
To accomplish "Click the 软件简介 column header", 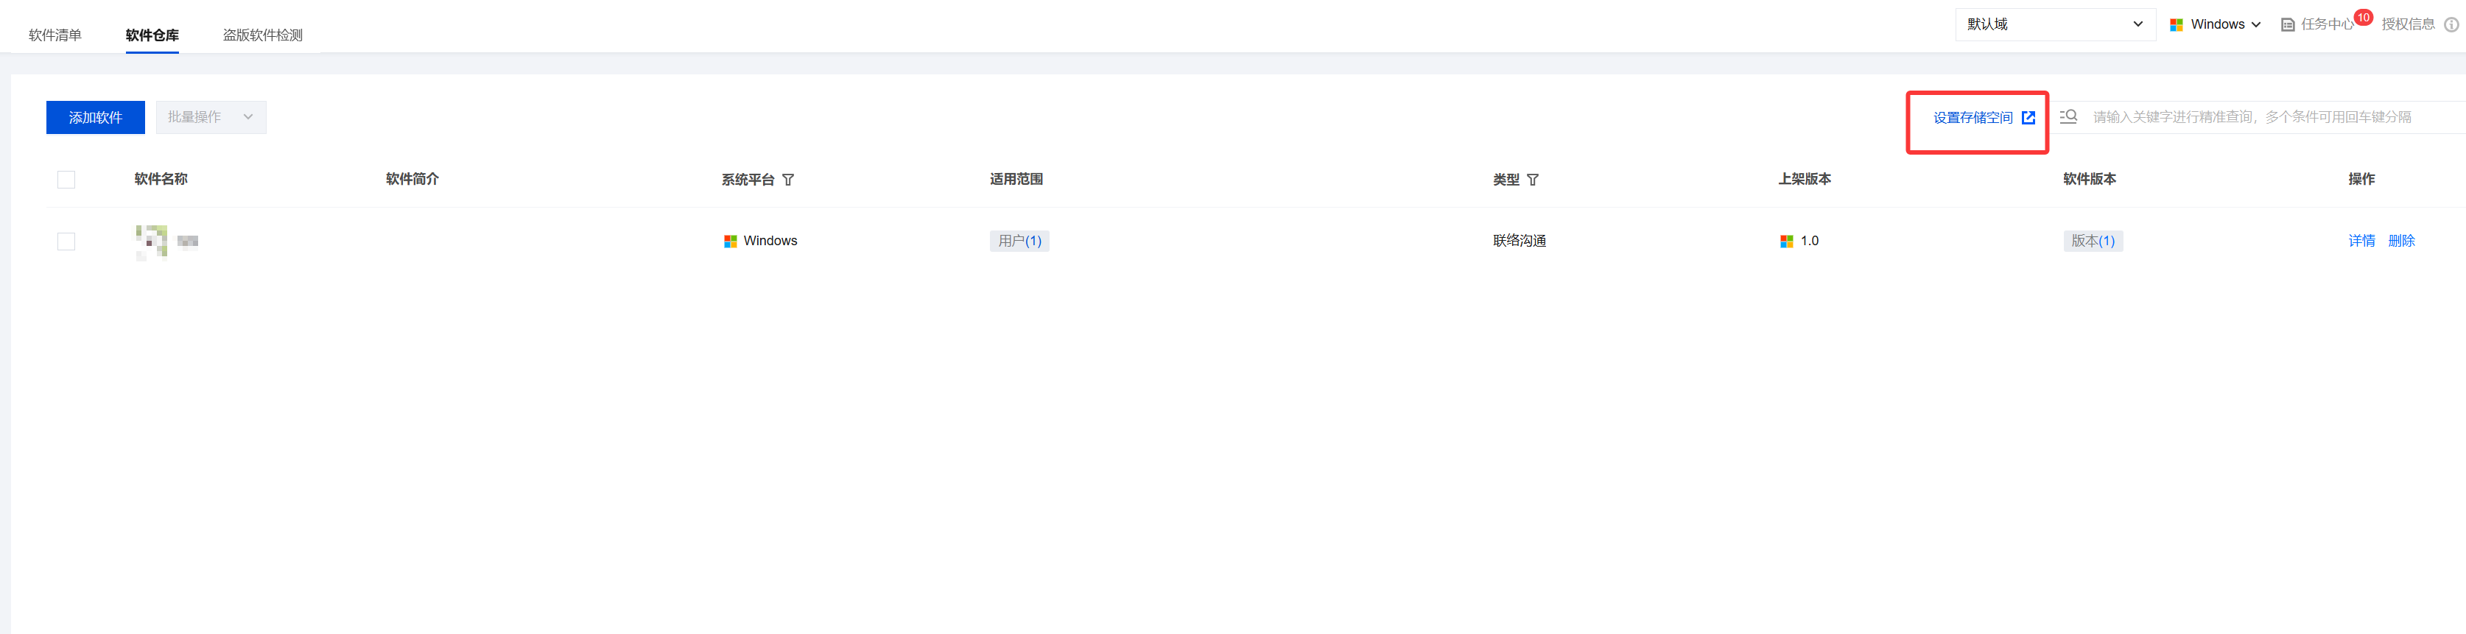I will [x=412, y=179].
